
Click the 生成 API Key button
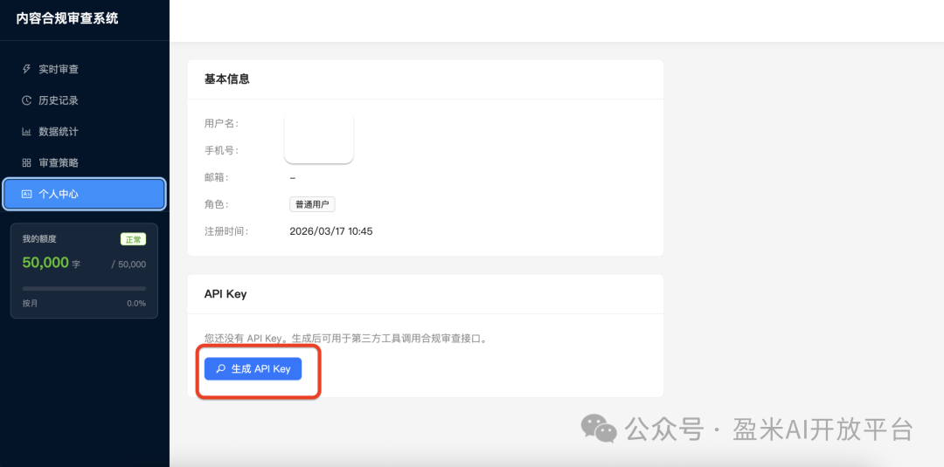[x=253, y=368]
